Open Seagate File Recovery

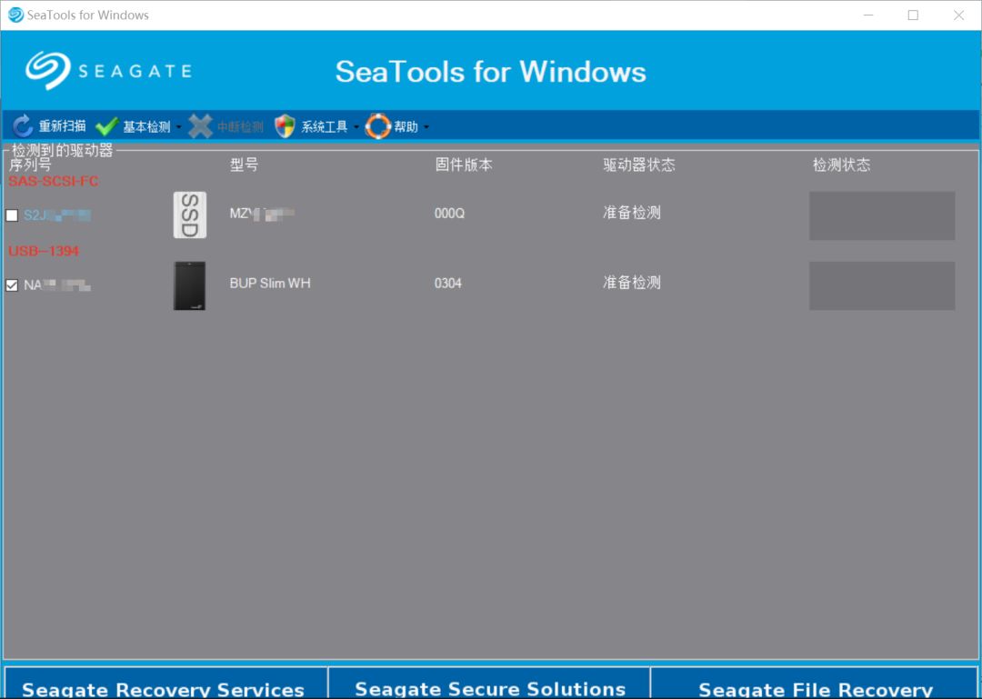(x=816, y=686)
